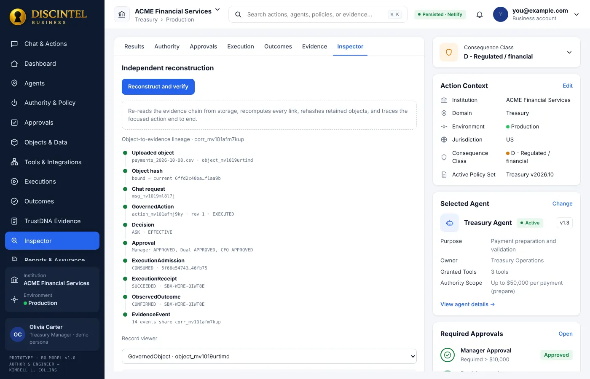
Task: Click the ObservedOutcome lineage entry
Action: pyautogui.click(x=168, y=300)
